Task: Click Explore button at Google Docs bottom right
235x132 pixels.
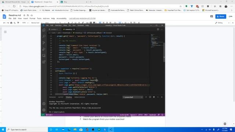Action: click(225, 124)
